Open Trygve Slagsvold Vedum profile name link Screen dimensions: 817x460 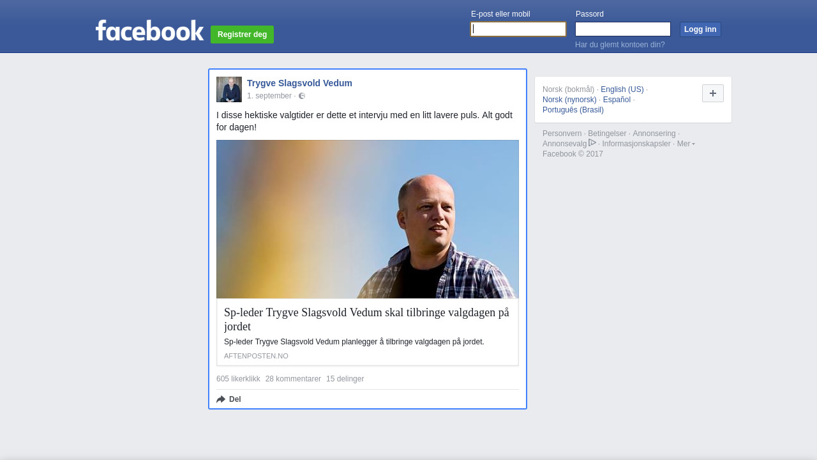pyautogui.click(x=299, y=83)
